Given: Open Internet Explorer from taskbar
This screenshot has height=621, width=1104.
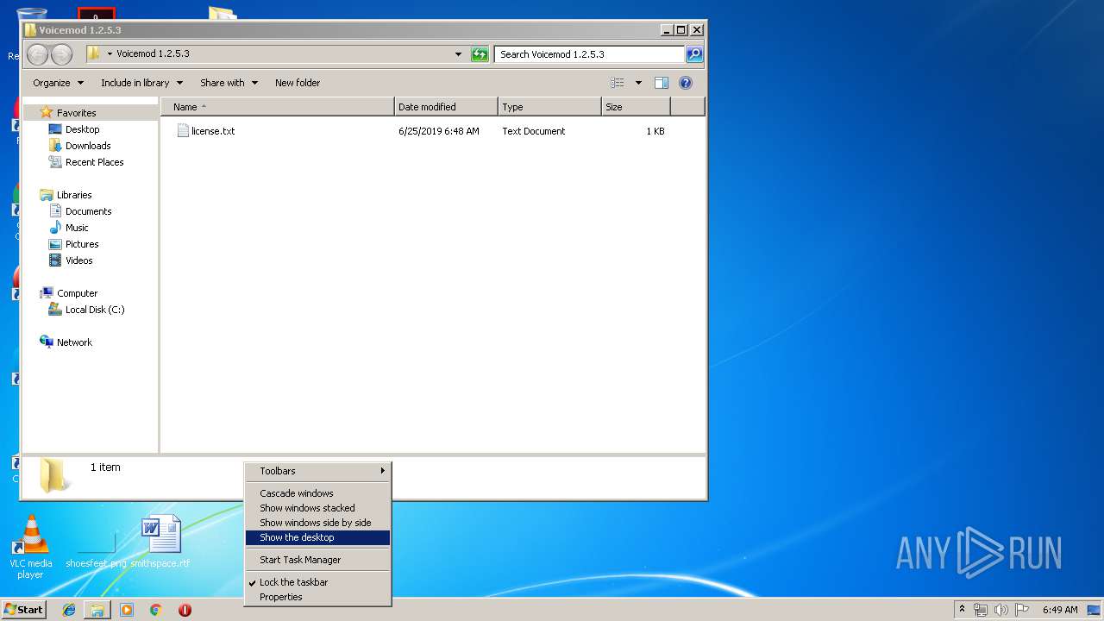Looking at the screenshot, I should [x=69, y=610].
